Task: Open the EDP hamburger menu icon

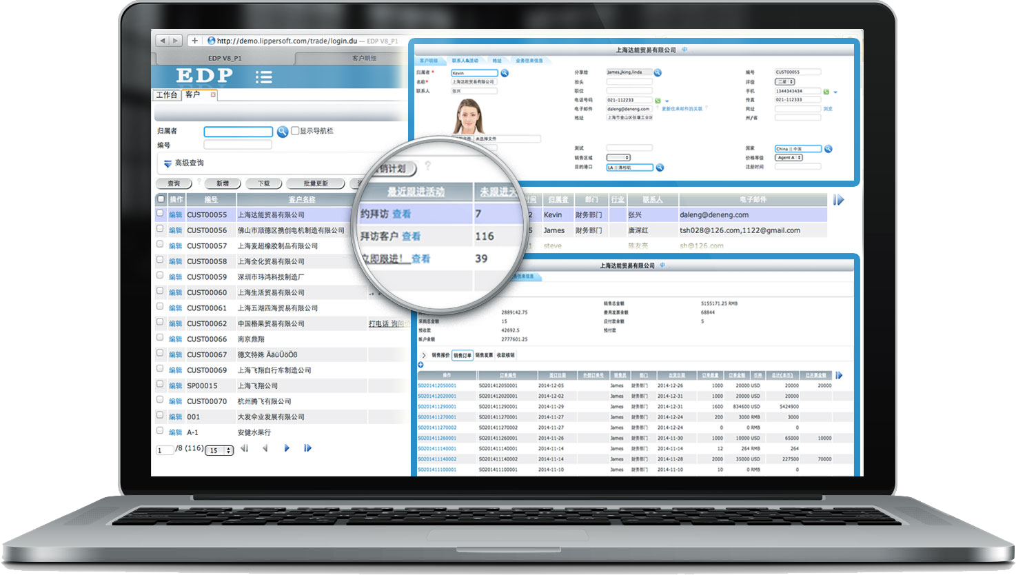Action: 263,77
